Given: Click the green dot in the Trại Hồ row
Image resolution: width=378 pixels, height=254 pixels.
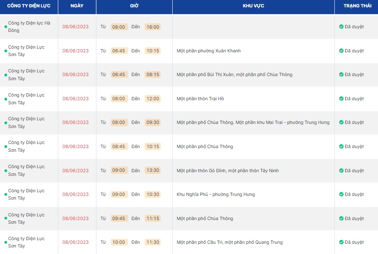Looking at the screenshot, I should point(6,99).
